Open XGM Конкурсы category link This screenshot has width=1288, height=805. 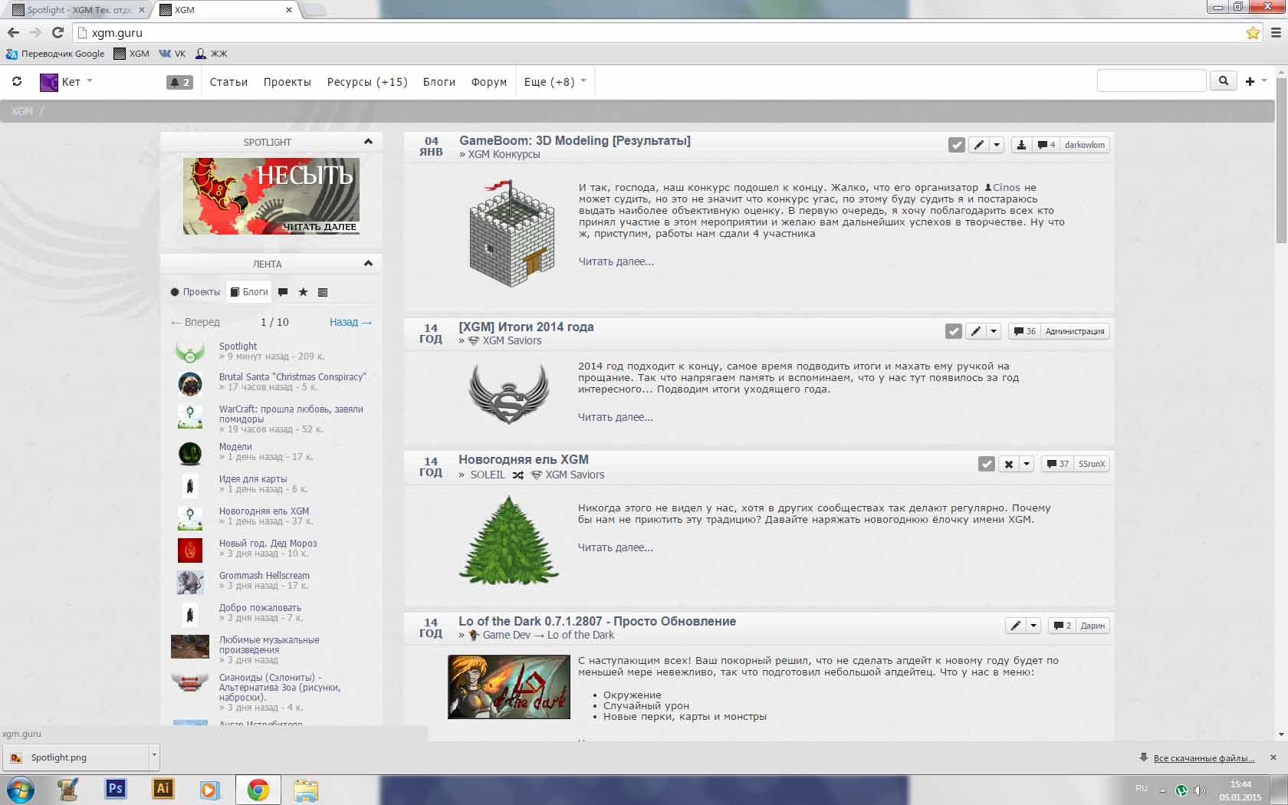click(x=504, y=155)
